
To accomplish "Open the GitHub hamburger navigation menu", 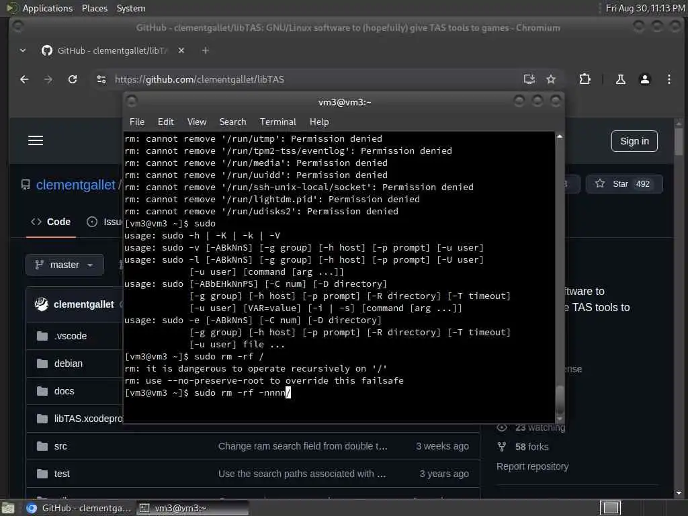I will coord(36,140).
